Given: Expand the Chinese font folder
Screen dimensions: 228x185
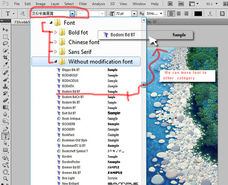Looking at the screenshot, I should pos(55,42).
